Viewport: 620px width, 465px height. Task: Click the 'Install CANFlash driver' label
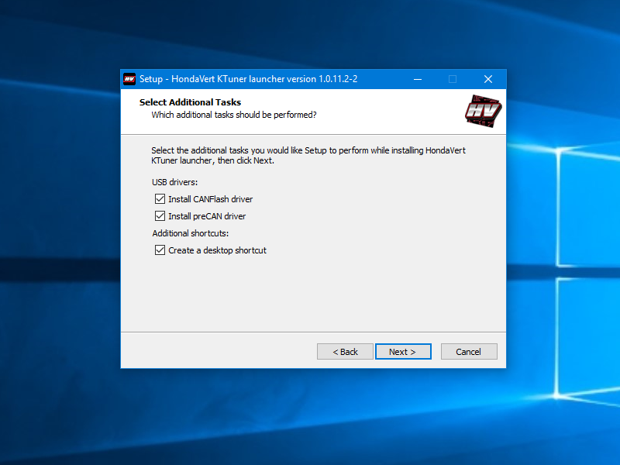[210, 199]
